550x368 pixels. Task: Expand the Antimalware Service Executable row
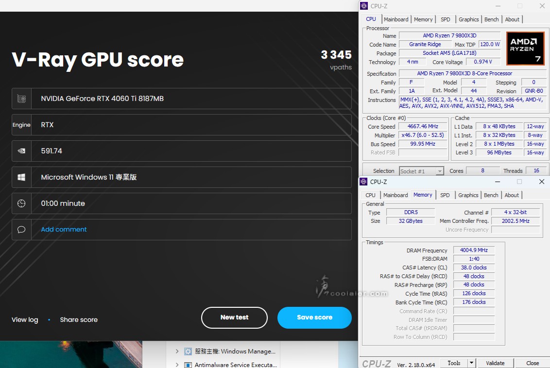pyautogui.click(x=177, y=365)
